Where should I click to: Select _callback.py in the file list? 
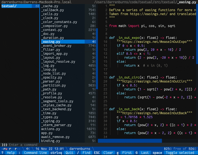(53, 10)
